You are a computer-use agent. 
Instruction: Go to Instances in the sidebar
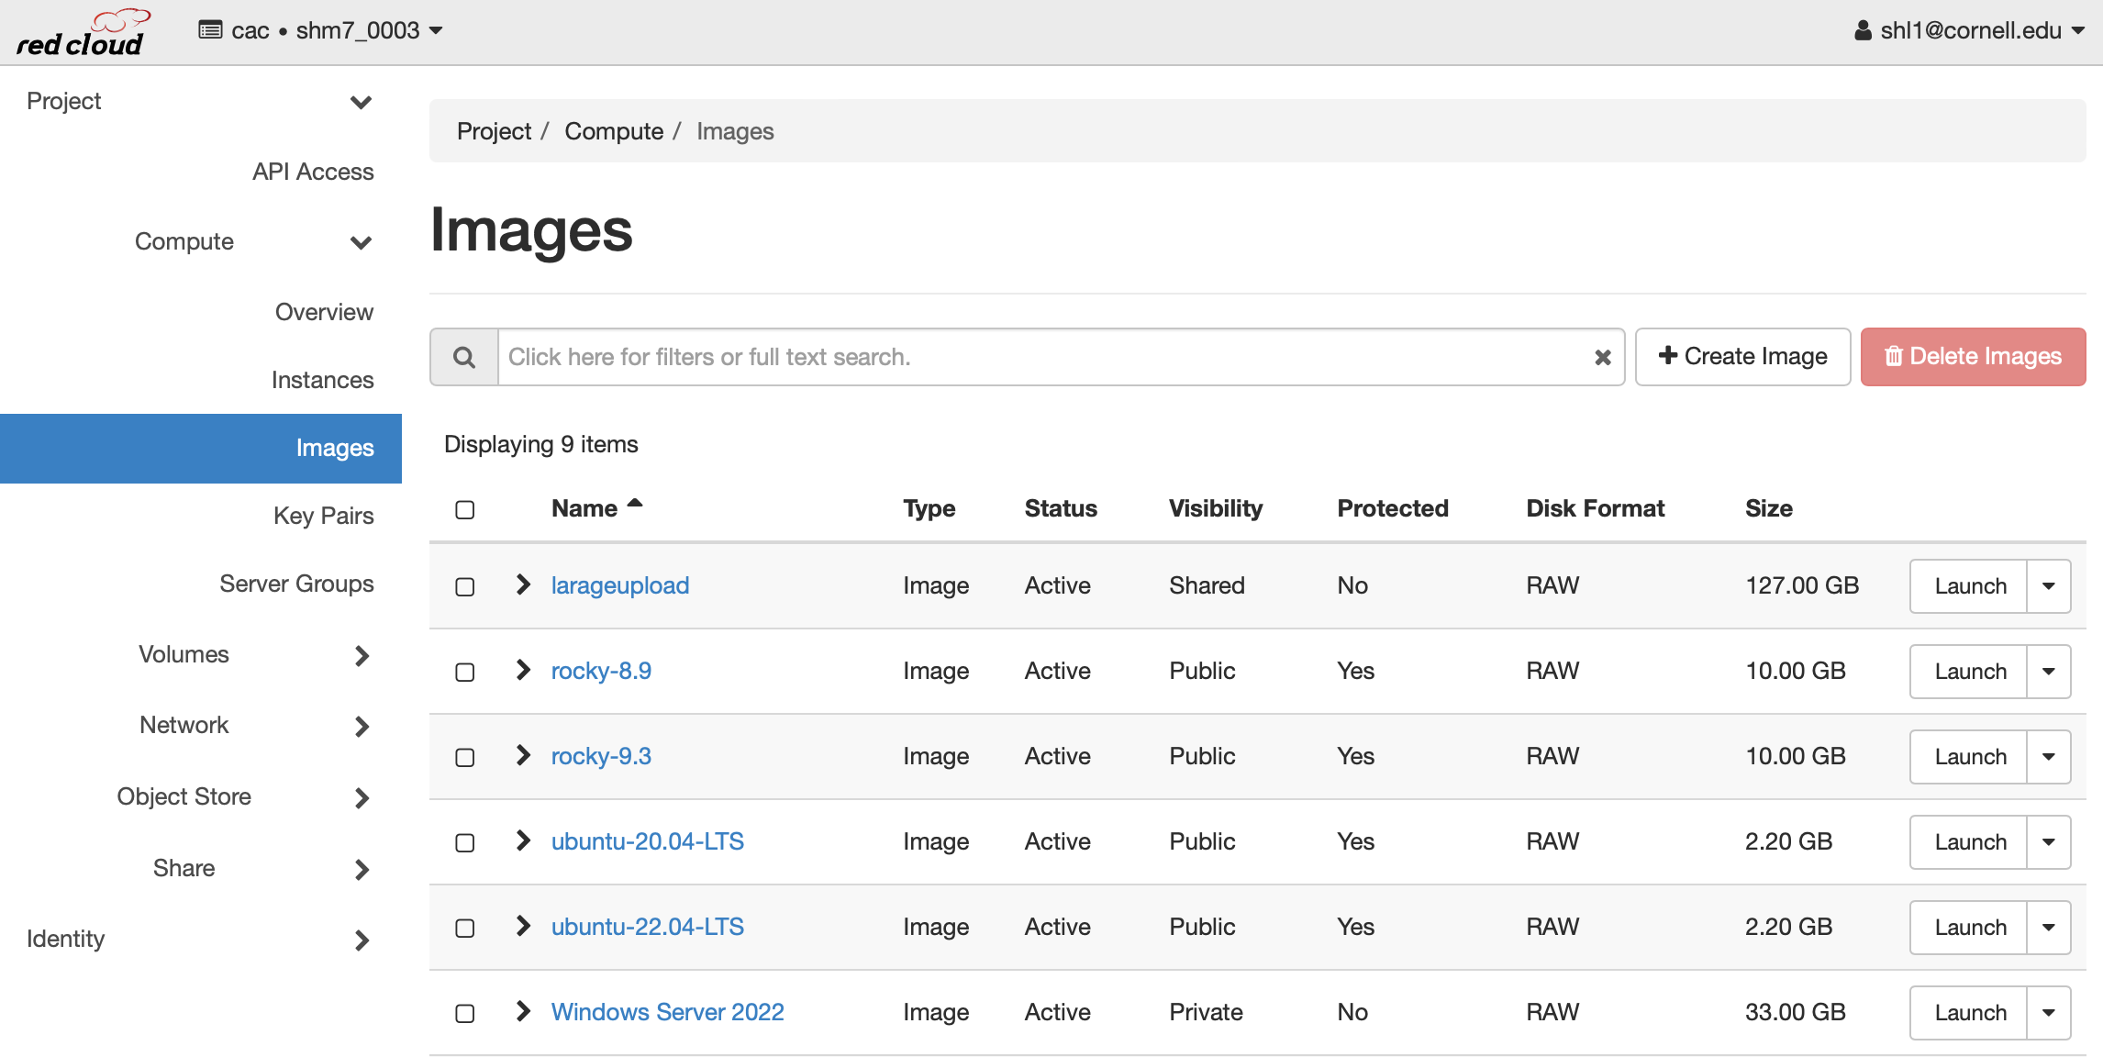322,380
